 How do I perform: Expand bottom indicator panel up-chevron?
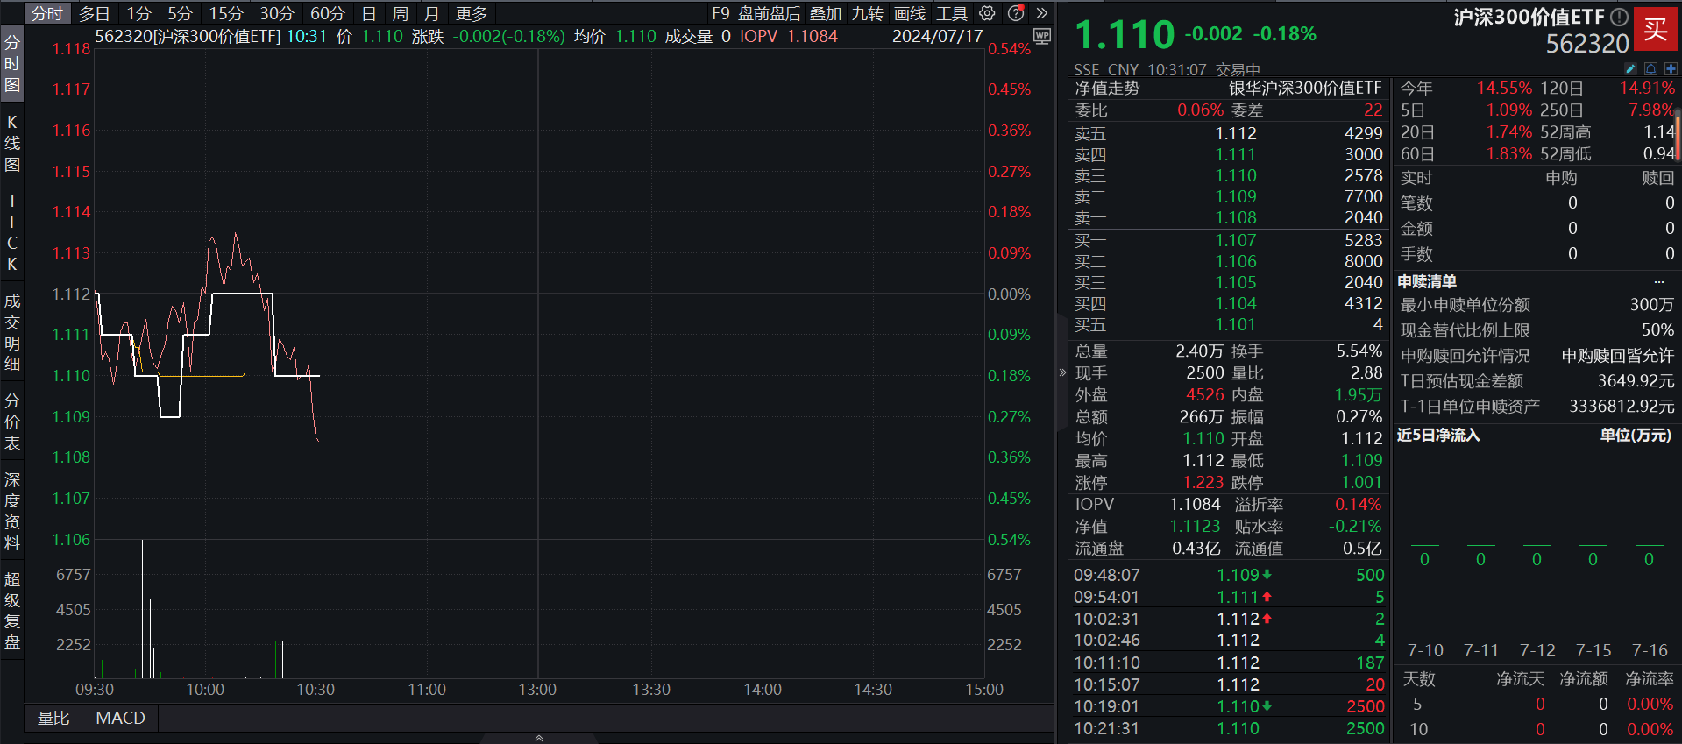539,738
